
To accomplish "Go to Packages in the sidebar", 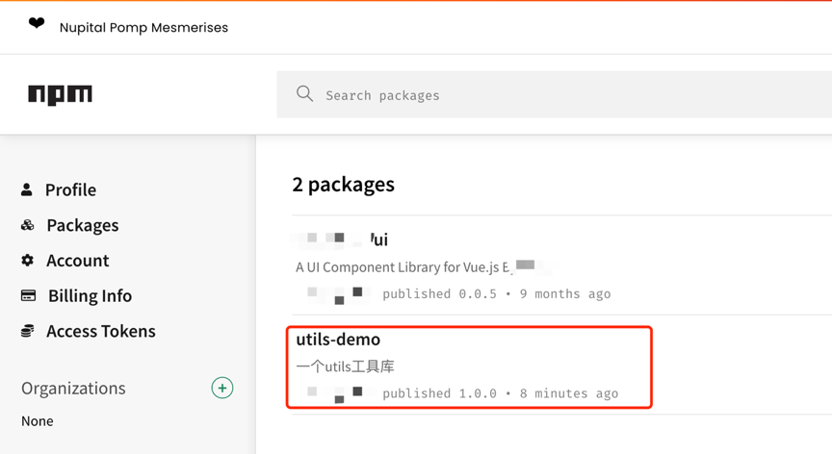I will pos(82,225).
